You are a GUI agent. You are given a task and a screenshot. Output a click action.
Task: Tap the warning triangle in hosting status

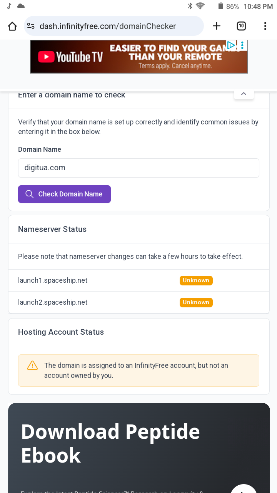pyautogui.click(x=32, y=365)
